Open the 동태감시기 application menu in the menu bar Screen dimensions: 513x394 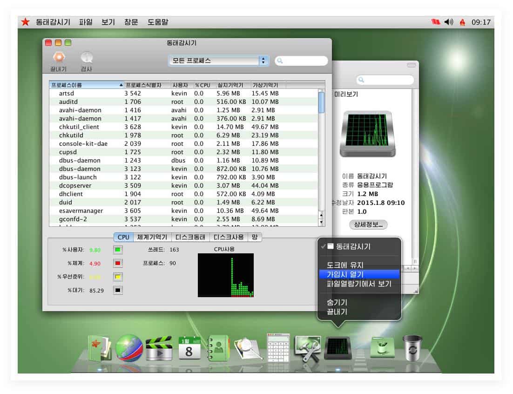click(53, 22)
